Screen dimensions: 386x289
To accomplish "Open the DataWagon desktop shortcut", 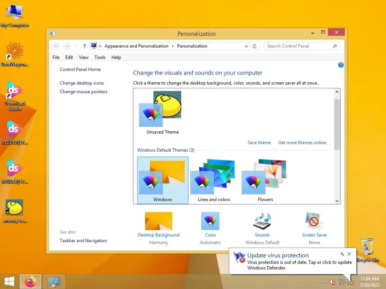I will tap(15, 55).
